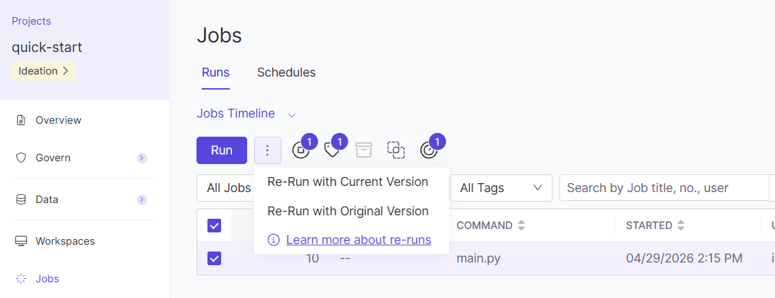775x298 pixels.
Task: Collapse the Jobs Timeline chevron
Action: point(292,115)
